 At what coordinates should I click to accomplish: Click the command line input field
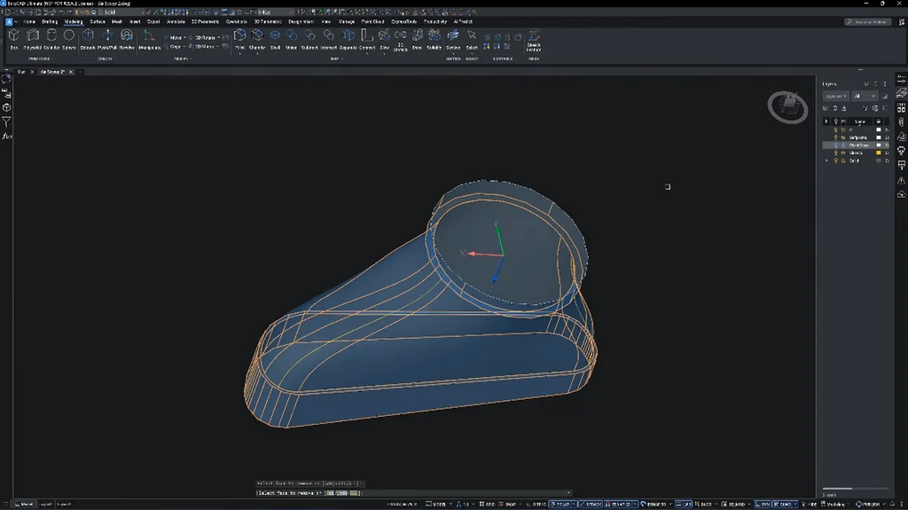pos(415,493)
